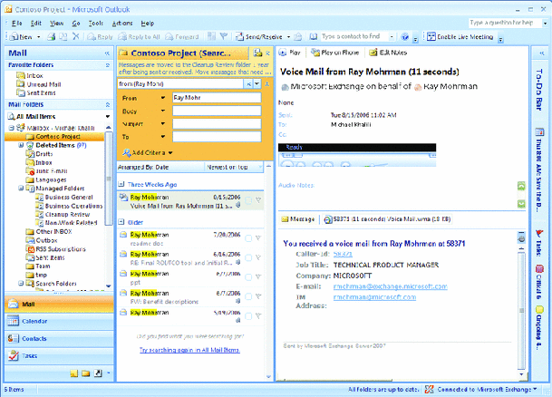This screenshot has width=552, height=397.
Task: Select the Cleanup Review folder
Action: [67, 214]
